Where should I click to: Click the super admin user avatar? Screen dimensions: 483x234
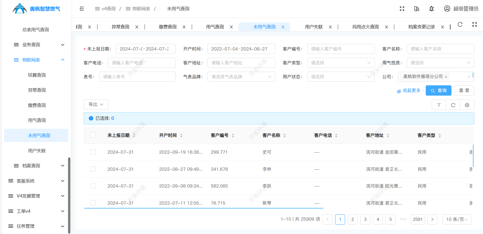[x=447, y=9]
